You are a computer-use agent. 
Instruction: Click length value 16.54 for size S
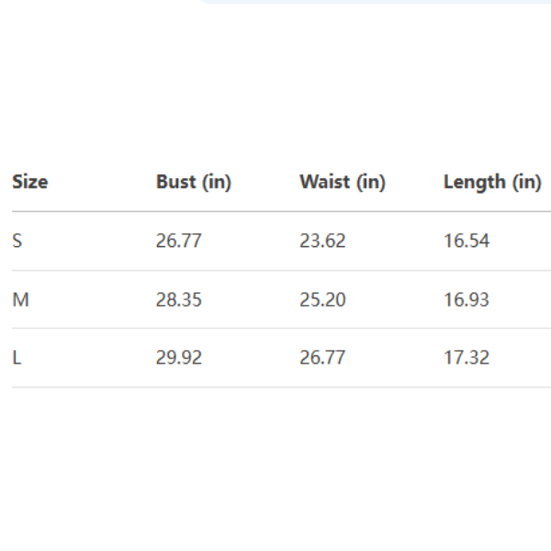[x=467, y=242]
